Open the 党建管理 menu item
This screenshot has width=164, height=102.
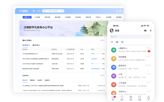pos(119,17)
